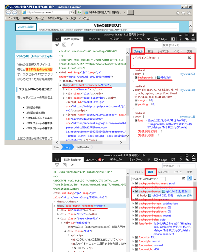Open the ツール(T) menu
The image size is (200, 252).
(71, 18)
